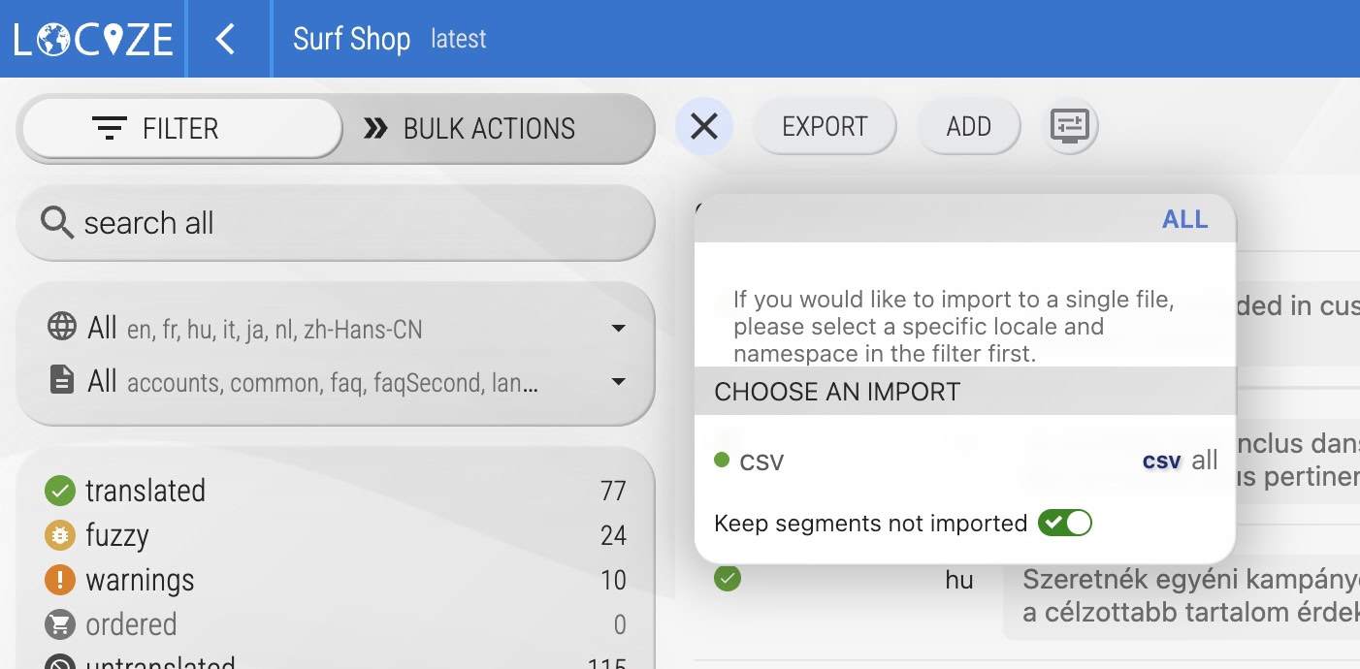This screenshot has width=1360, height=669.
Task: Filter by warnings status icon
Action: tap(60, 580)
